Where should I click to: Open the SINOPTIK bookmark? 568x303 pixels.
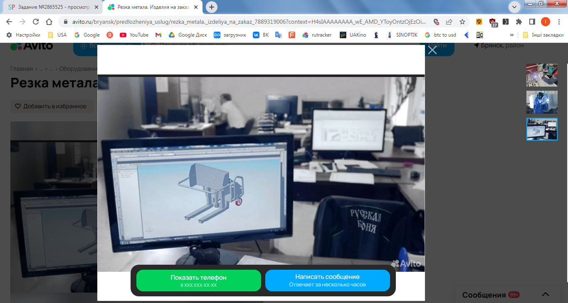pos(402,35)
